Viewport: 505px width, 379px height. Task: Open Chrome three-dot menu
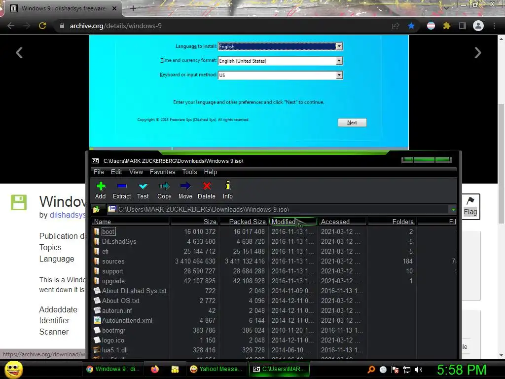click(x=494, y=26)
